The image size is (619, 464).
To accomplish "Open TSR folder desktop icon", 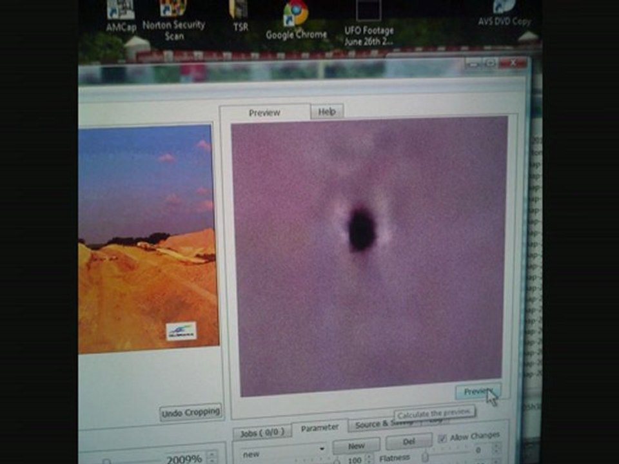I will pos(240,15).
